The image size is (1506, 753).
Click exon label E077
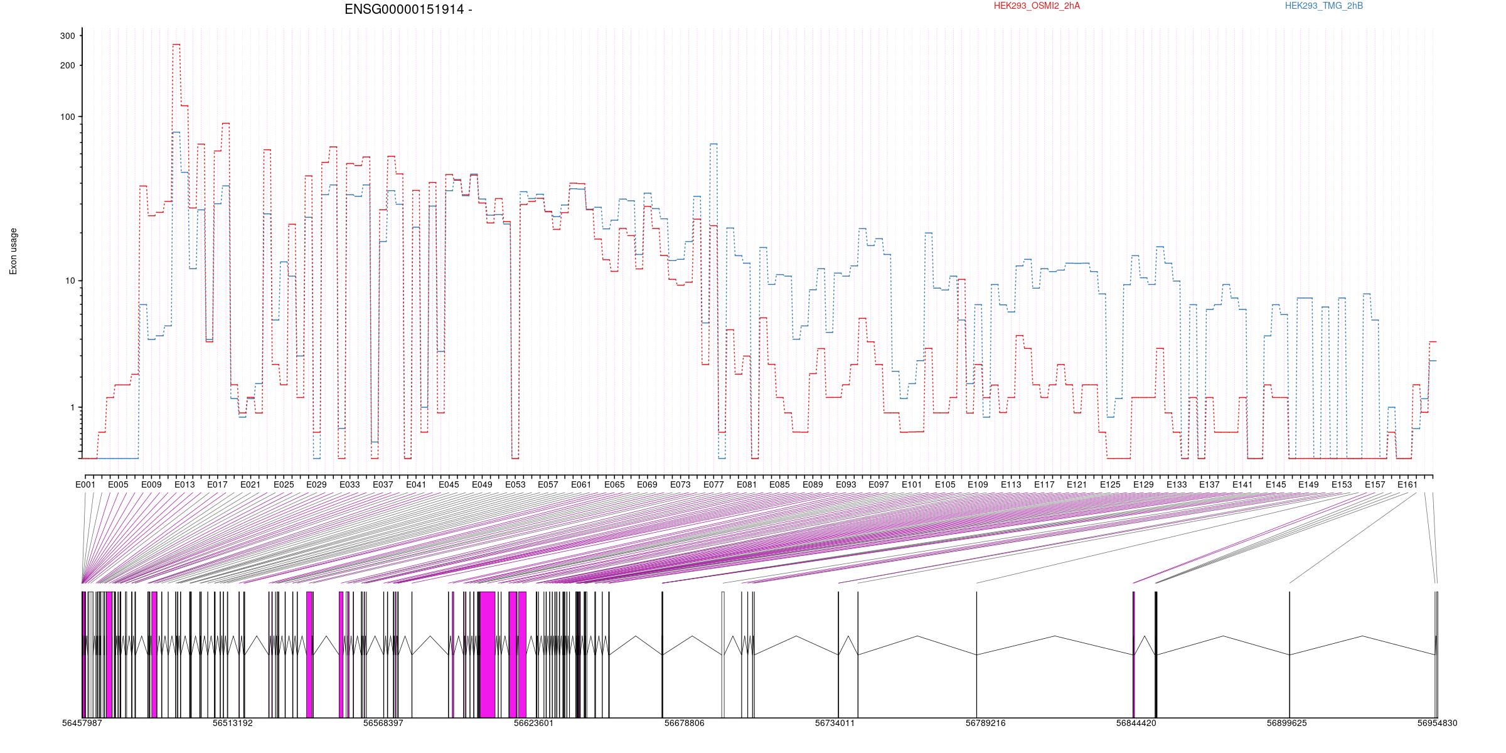click(713, 484)
